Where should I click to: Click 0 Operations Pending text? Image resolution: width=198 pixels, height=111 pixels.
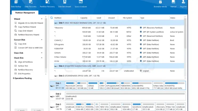pyautogui.click(x=22, y=78)
